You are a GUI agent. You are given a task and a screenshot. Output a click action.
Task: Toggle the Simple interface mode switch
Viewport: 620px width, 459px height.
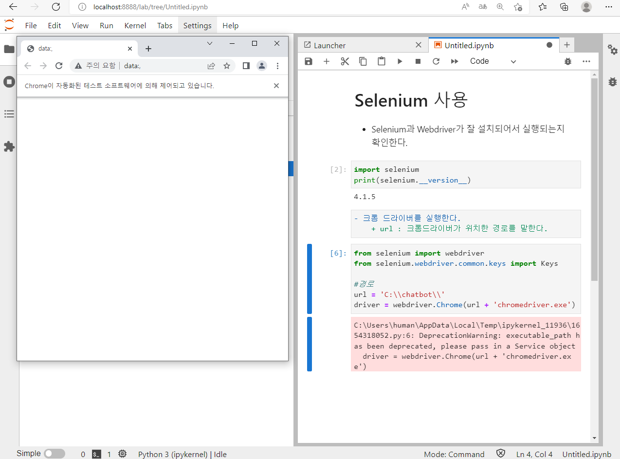(54, 454)
